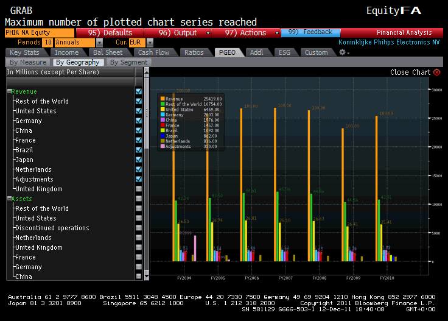Click the scrollbar down arrow in series list
The width and height of the screenshot is (448, 321).
[x=146, y=276]
